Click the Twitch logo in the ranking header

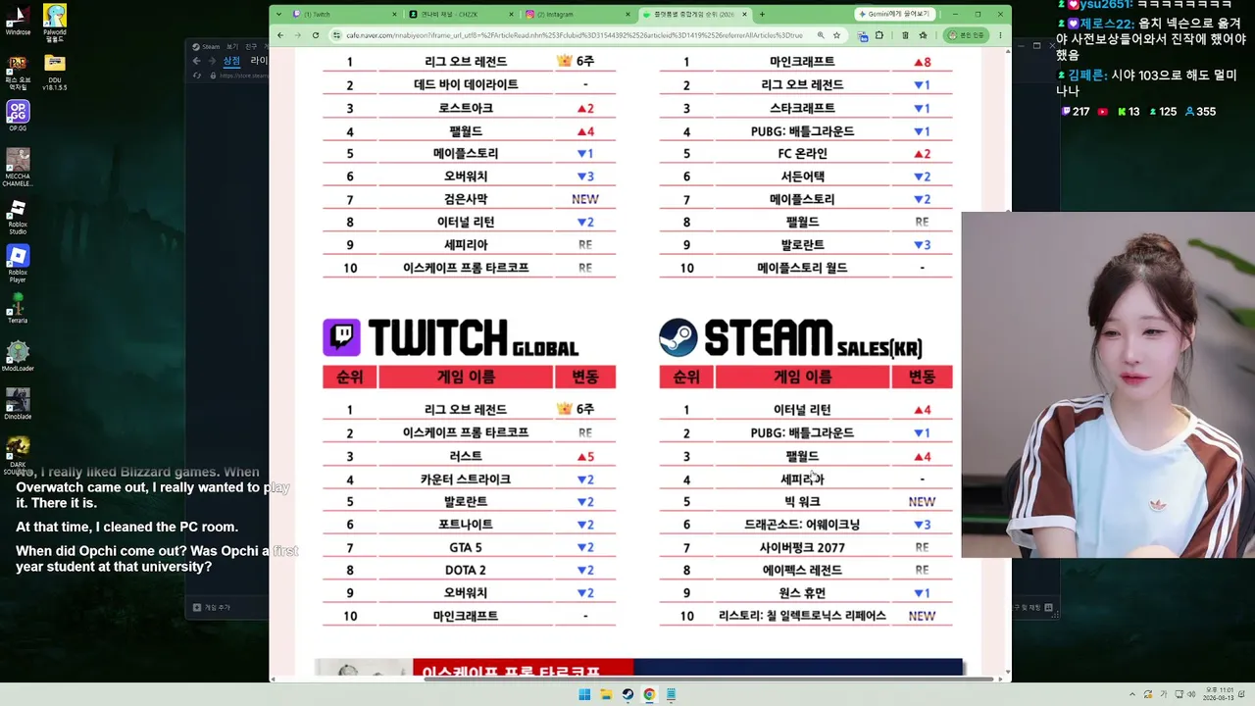pyautogui.click(x=341, y=337)
